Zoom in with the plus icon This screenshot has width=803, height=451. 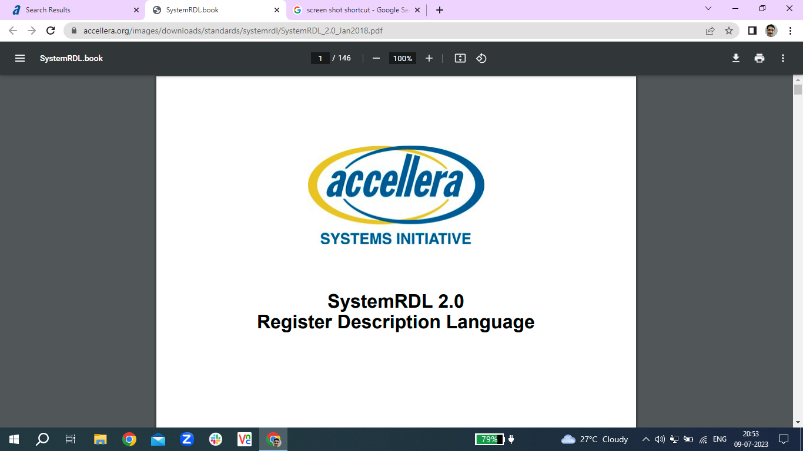point(429,58)
